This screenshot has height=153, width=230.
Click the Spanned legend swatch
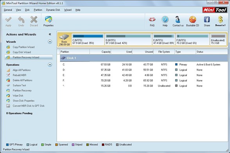(56, 145)
